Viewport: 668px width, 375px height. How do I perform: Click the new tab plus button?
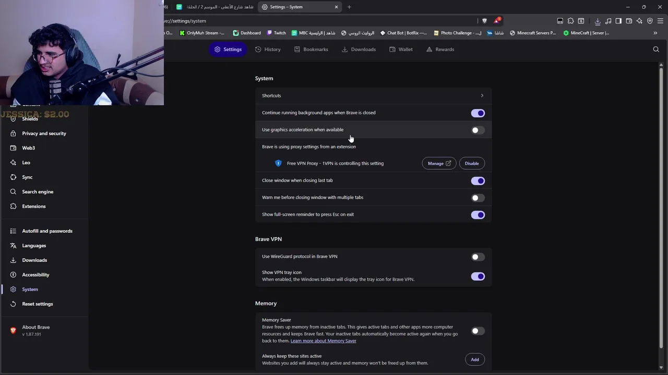point(349,7)
